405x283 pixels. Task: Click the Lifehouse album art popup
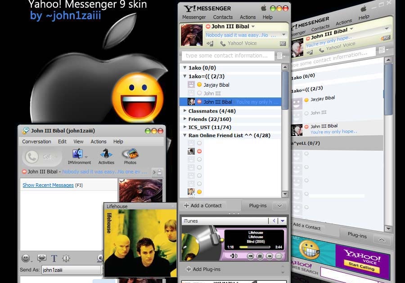(140, 243)
